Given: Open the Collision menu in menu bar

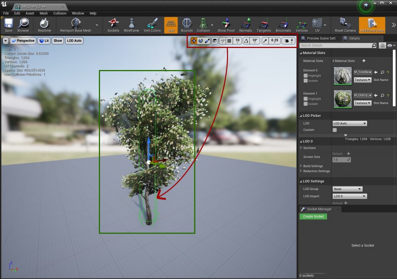Looking at the screenshot, I should pyautogui.click(x=60, y=13).
